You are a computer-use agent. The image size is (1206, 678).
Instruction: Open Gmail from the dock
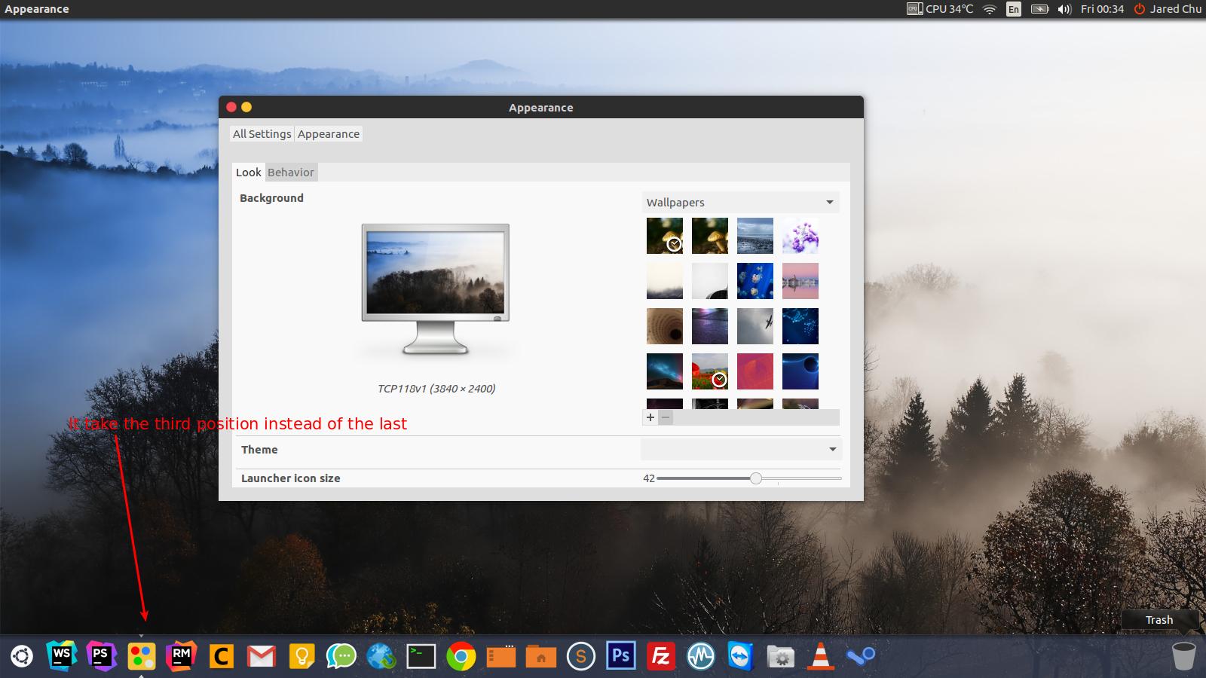point(261,657)
